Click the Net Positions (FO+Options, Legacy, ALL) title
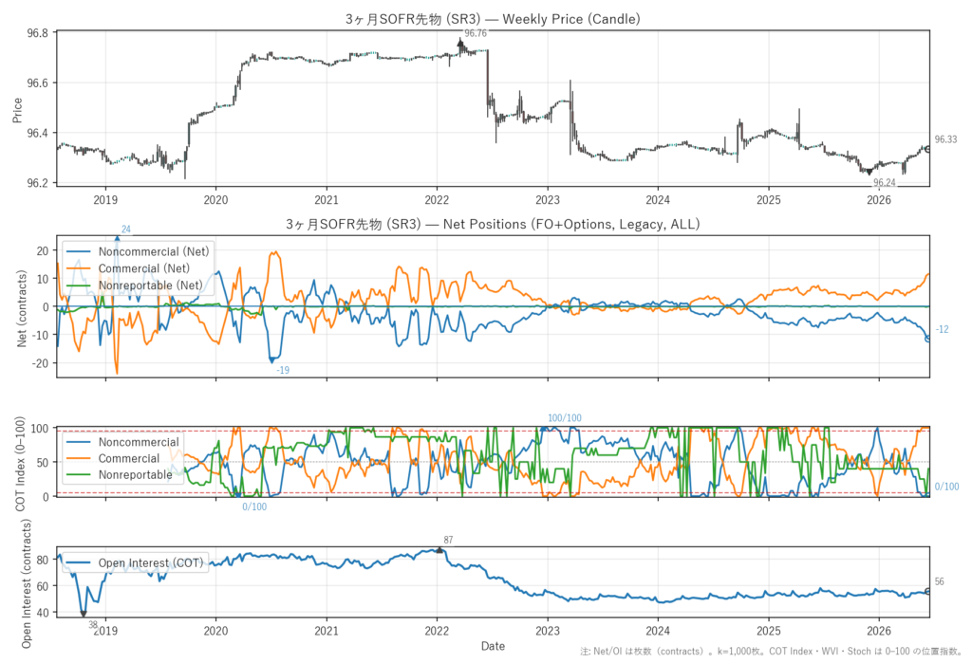 (493, 224)
